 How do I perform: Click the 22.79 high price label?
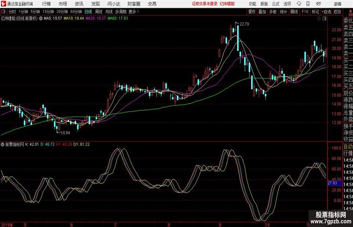coord(244,24)
